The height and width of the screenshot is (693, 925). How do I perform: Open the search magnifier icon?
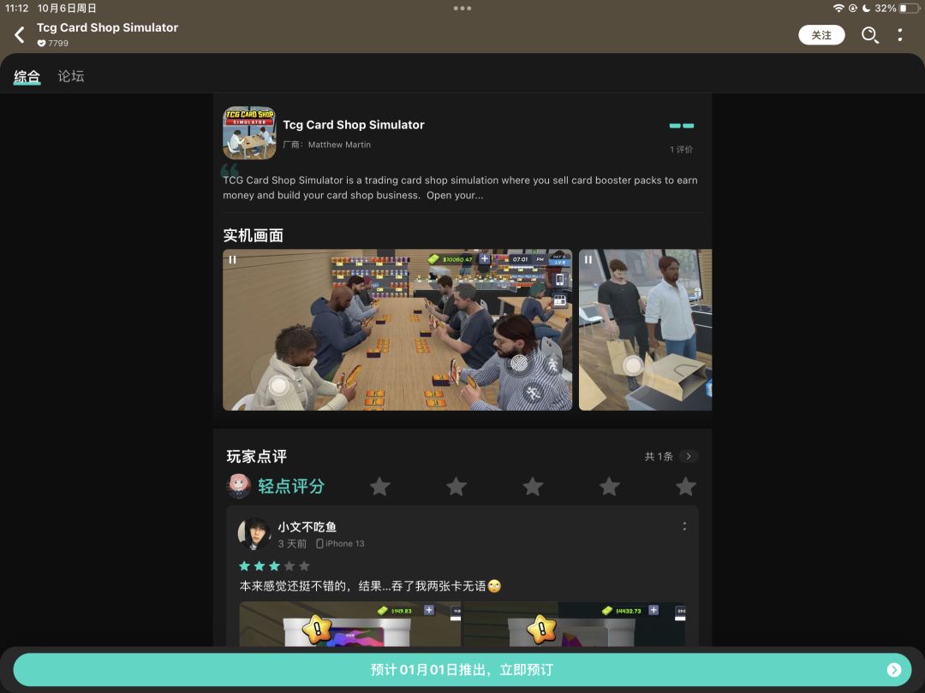click(x=869, y=35)
